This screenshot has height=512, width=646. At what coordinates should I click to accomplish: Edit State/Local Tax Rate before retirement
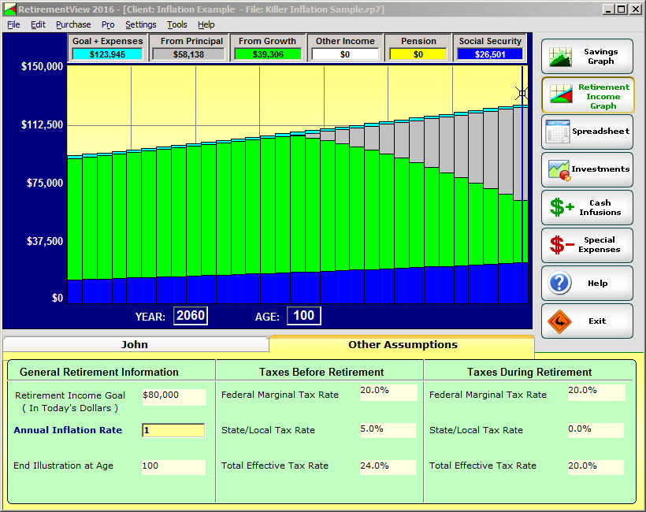388,430
